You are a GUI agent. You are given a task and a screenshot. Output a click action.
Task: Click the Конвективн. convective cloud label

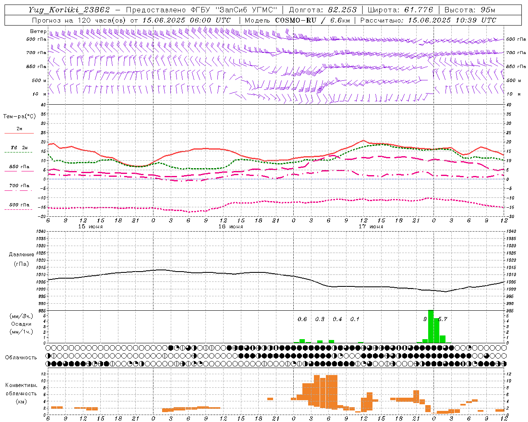(21, 385)
